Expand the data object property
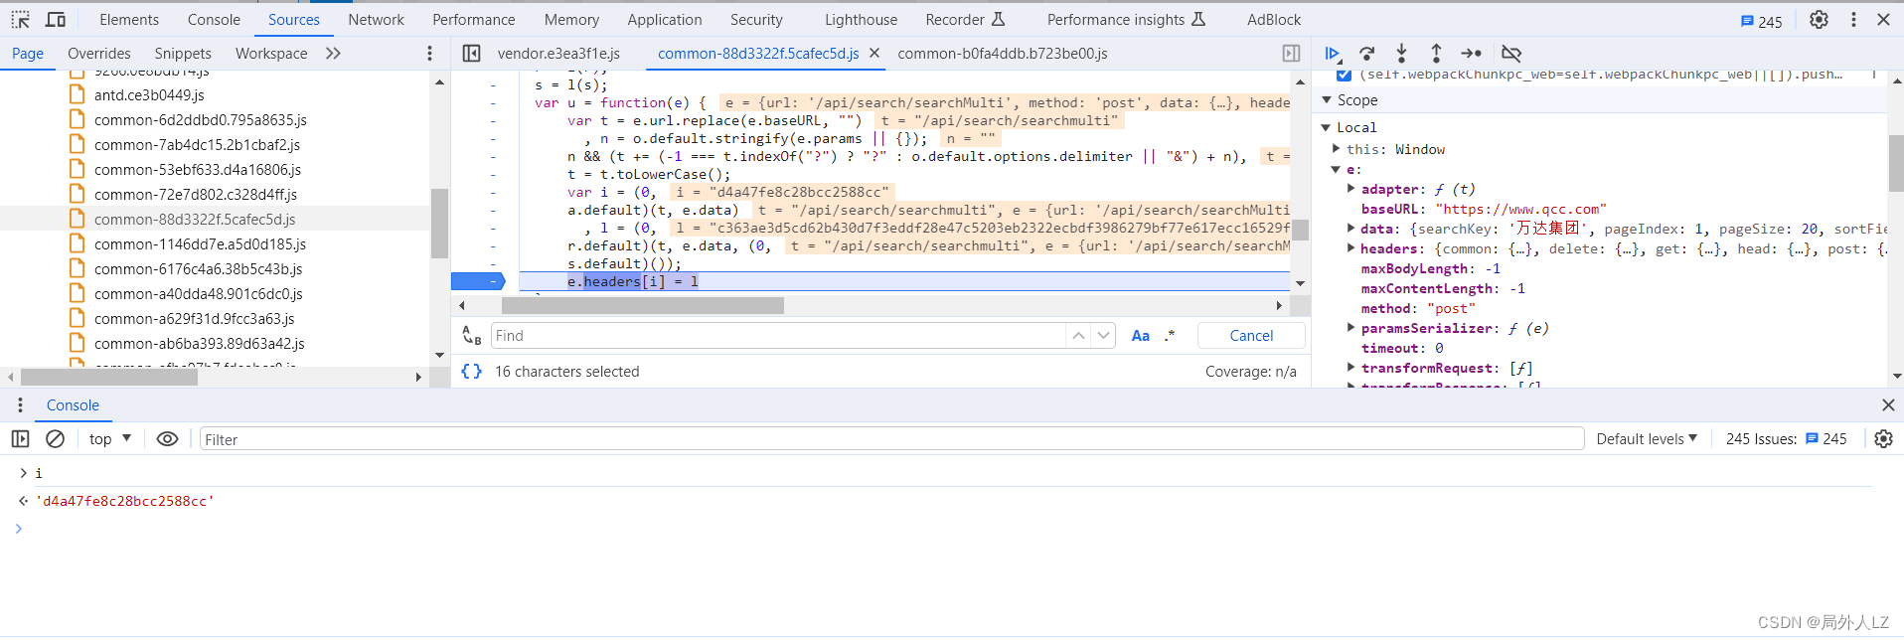 pos(1351,228)
